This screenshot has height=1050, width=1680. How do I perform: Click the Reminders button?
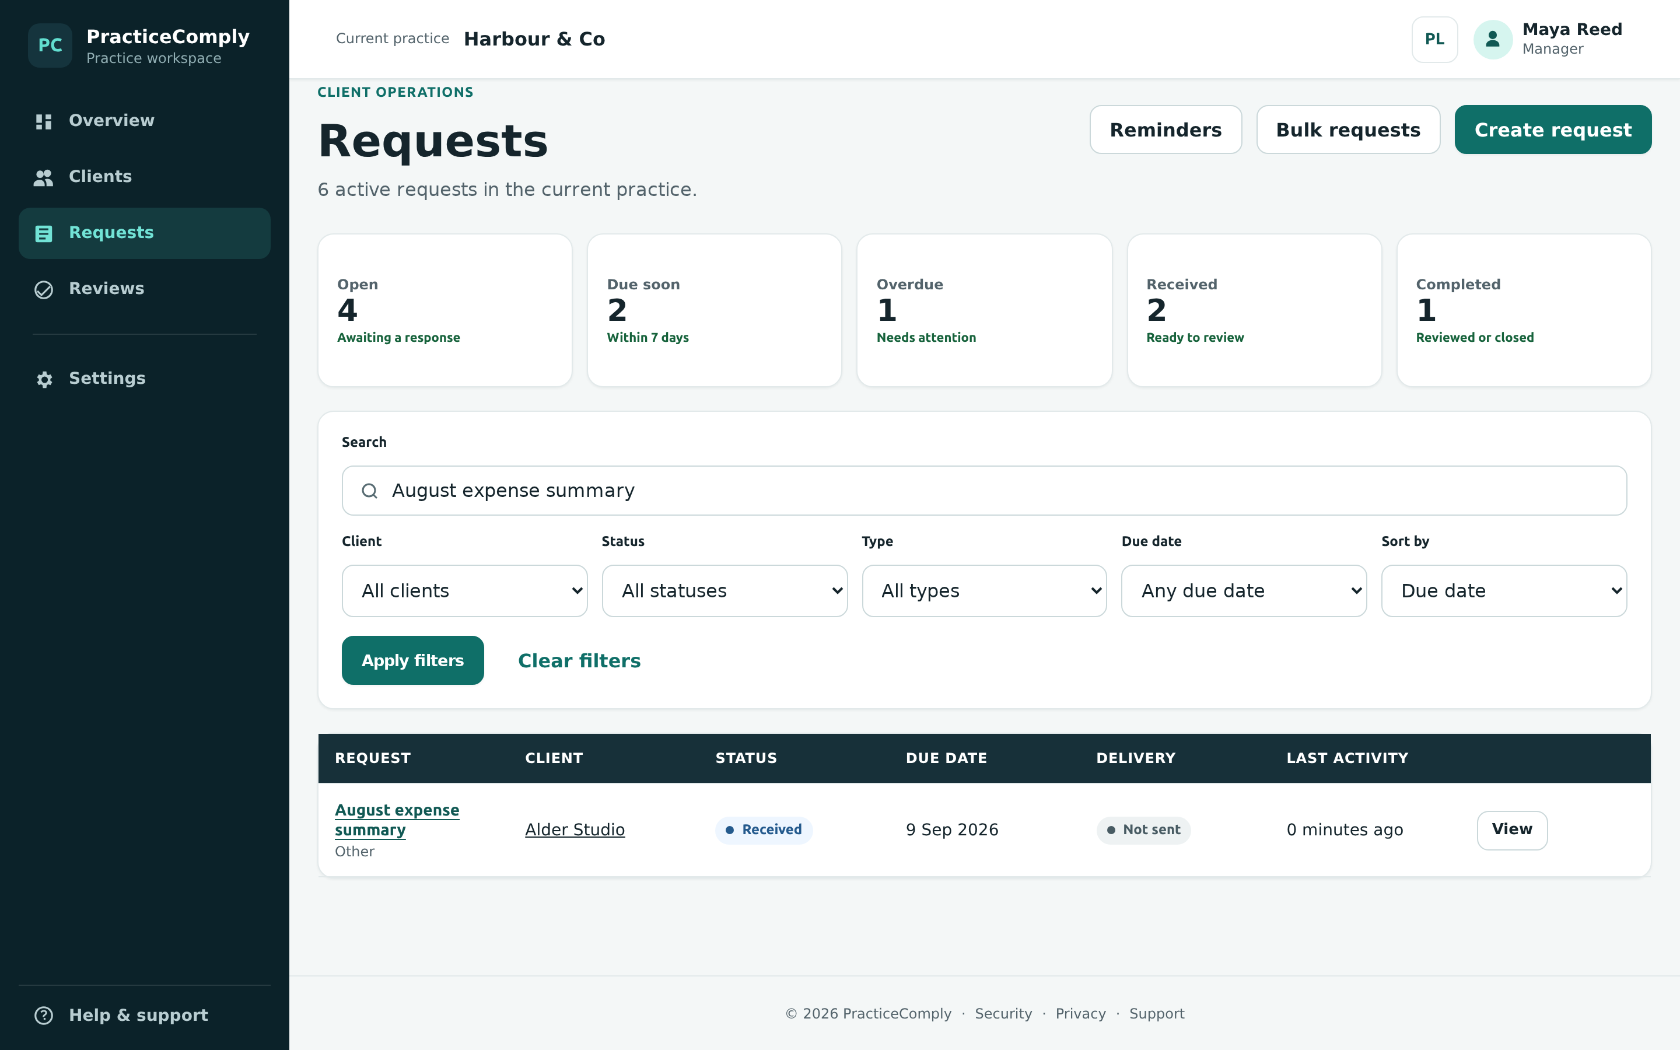pyautogui.click(x=1165, y=130)
